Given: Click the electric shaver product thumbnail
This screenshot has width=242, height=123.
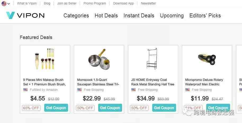Looking at the screenshot, I should [x=207, y=58].
